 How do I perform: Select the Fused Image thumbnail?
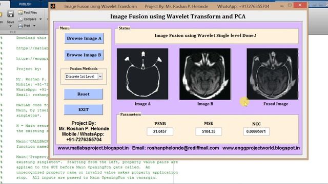pos(272,74)
